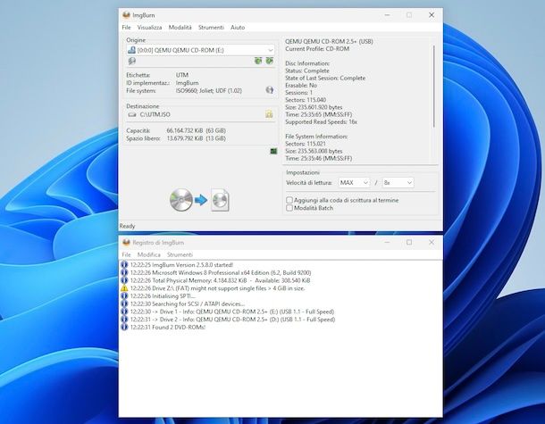Open the Aiuto menu

click(238, 28)
